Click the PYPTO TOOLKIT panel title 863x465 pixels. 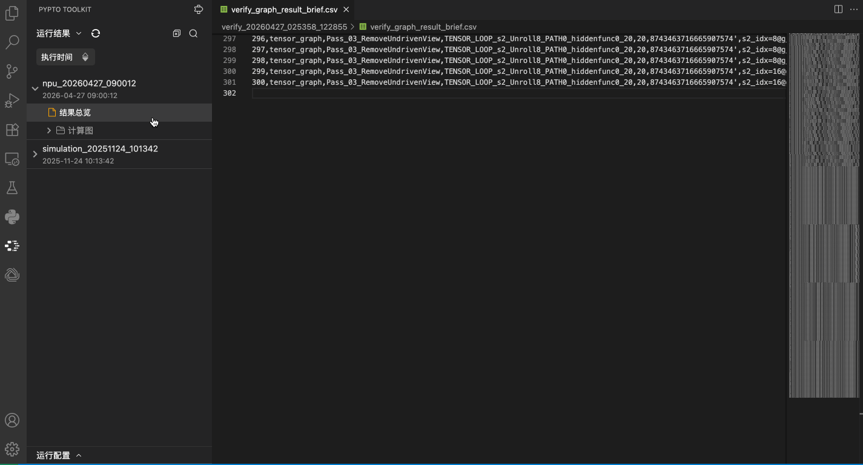[x=65, y=10]
